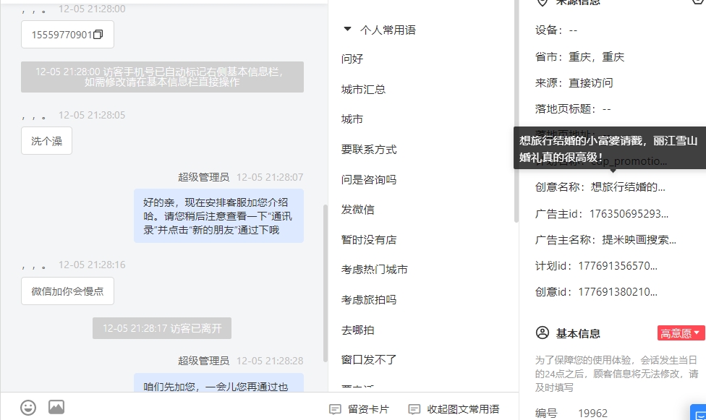Click the 收起图文常用语 icon
The image size is (706, 420).
pyautogui.click(x=414, y=409)
